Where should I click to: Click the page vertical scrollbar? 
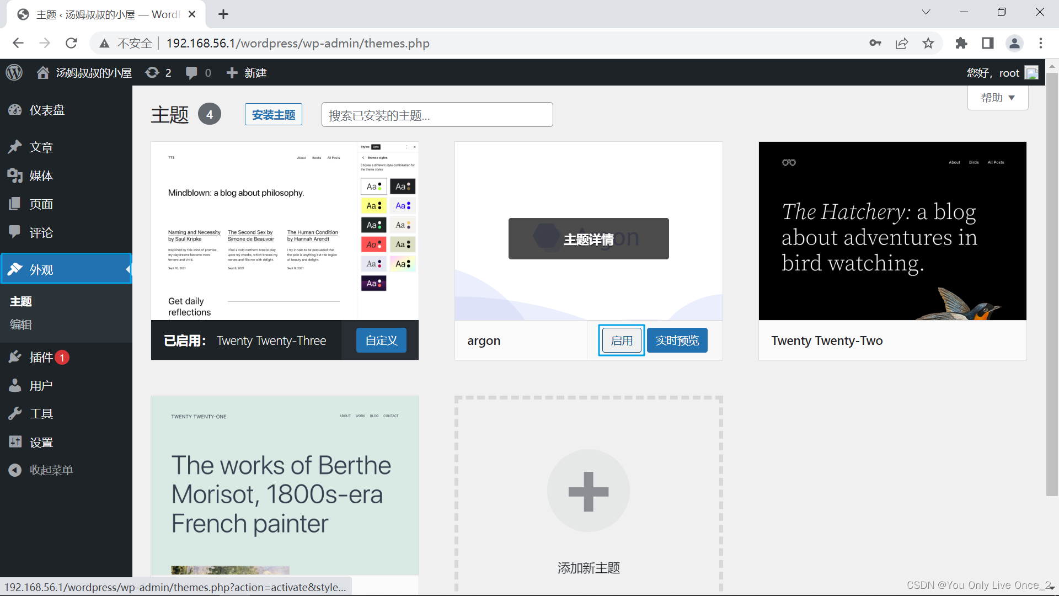tap(1052, 284)
